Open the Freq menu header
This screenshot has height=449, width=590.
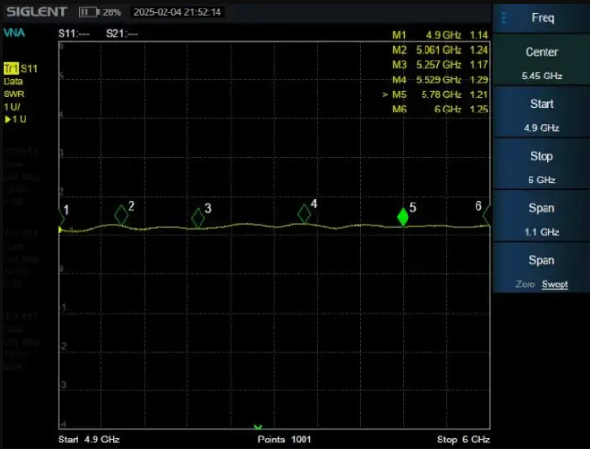pos(541,17)
